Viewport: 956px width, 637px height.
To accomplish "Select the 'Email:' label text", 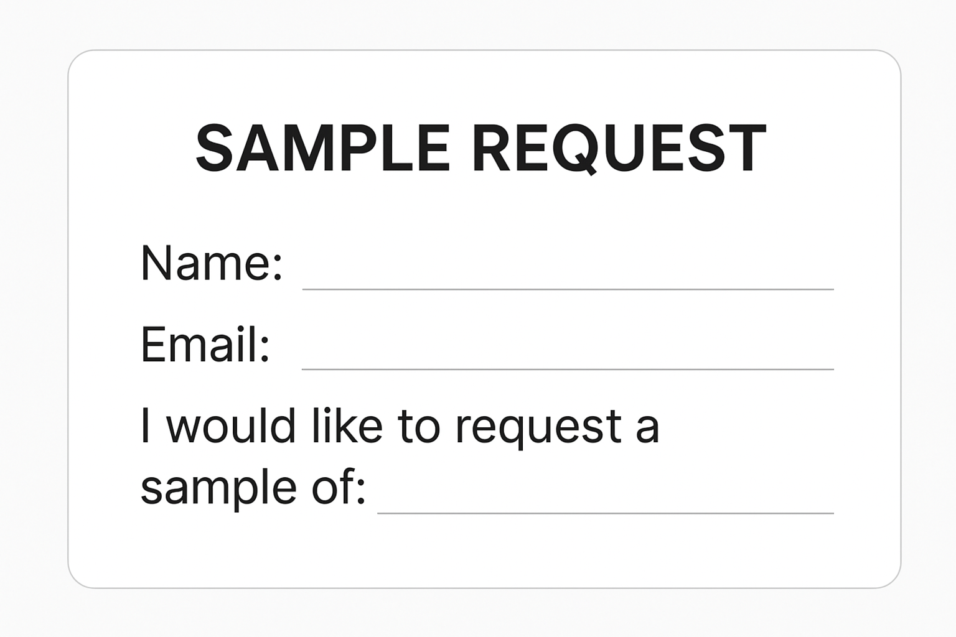I will (205, 344).
